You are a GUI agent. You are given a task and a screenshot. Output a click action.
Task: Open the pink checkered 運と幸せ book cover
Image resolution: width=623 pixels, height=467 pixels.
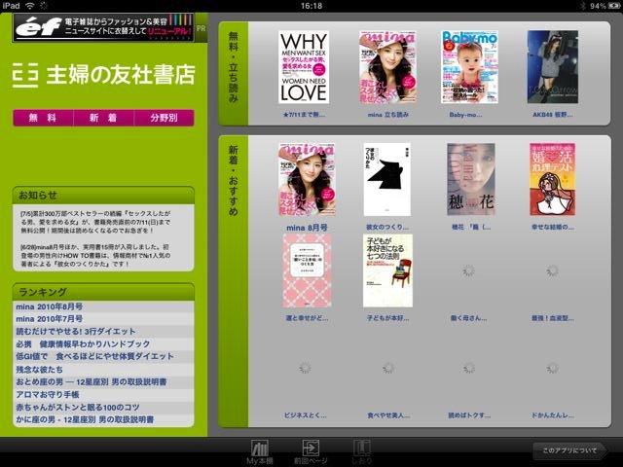pyautogui.click(x=307, y=270)
